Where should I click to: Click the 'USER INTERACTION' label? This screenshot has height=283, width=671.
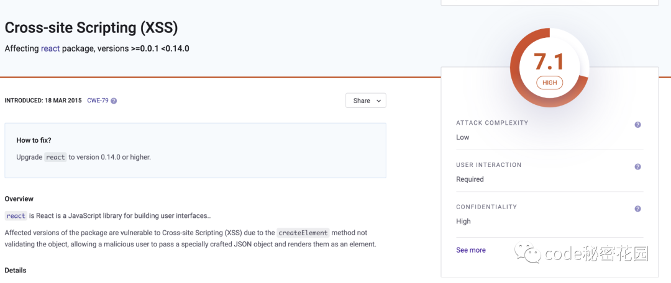point(489,164)
